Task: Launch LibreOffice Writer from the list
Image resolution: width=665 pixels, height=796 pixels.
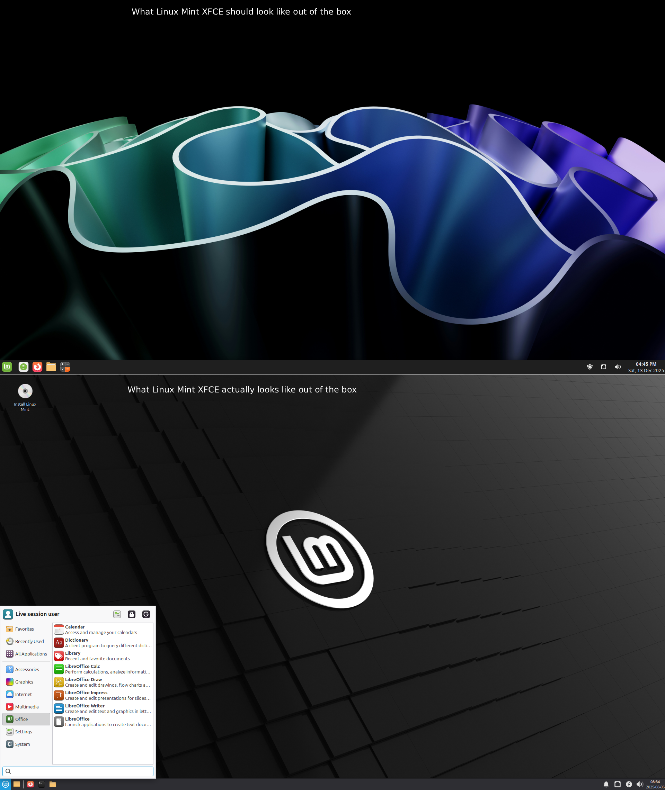Action: click(x=103, y=709)
